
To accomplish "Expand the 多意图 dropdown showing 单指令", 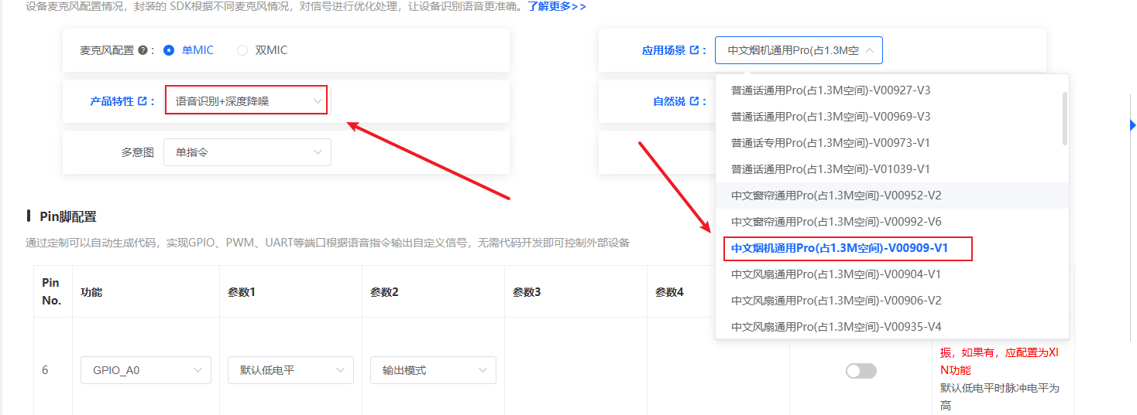I will coord(247,152).
